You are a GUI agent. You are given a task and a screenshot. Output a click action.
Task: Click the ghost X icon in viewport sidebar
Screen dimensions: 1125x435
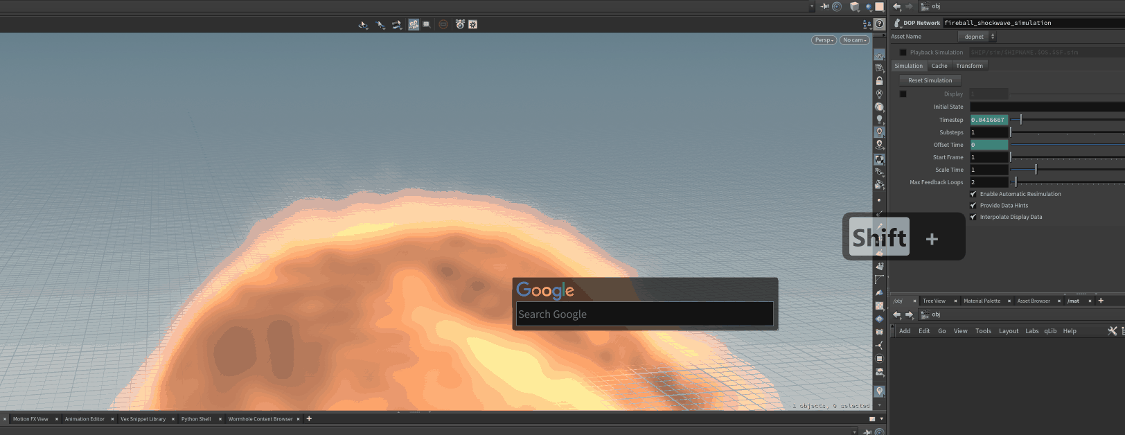point(879,94)
